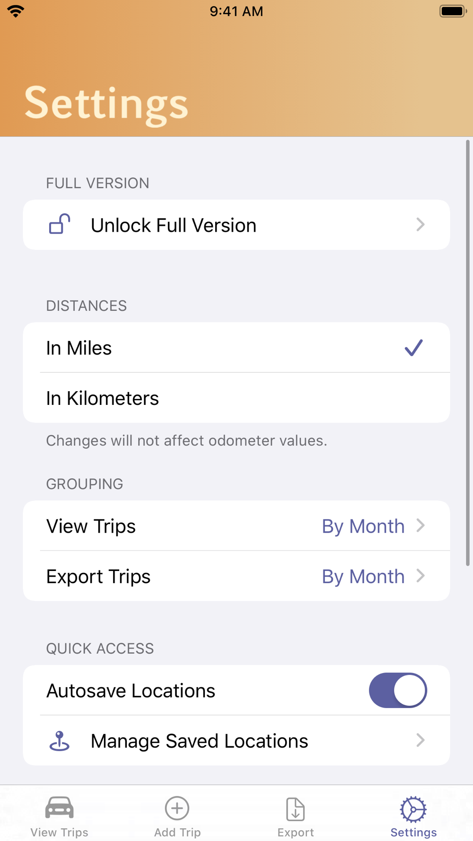Tap the Wi-Fi status icon
Image resolution: width=473 pixels, height=841 pixels.
[16, 11]
